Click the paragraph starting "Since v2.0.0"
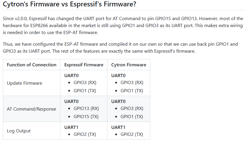Viewport: 250px width, 144px height. pos(123,25)
